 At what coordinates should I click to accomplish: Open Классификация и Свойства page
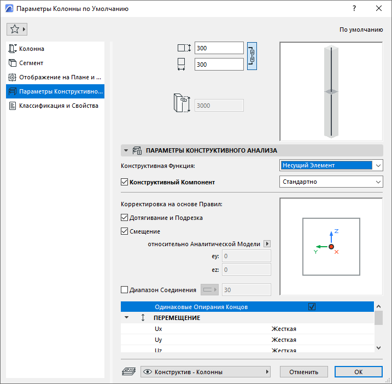[55, 106]
